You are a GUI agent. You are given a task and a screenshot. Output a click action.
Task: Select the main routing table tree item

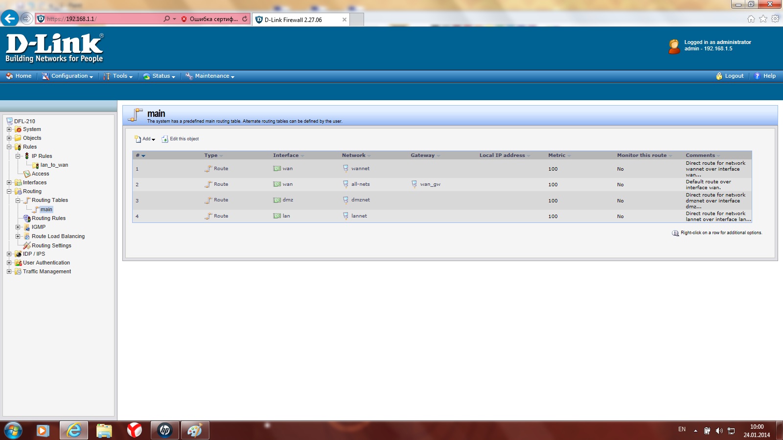46,210
